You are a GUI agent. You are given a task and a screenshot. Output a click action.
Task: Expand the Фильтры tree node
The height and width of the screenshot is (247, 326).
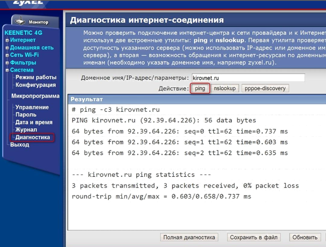7,63
